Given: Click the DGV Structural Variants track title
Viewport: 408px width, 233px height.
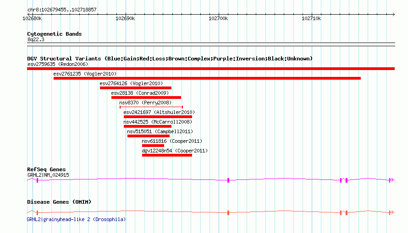Looking at the screenshot, I should [170, 59].
